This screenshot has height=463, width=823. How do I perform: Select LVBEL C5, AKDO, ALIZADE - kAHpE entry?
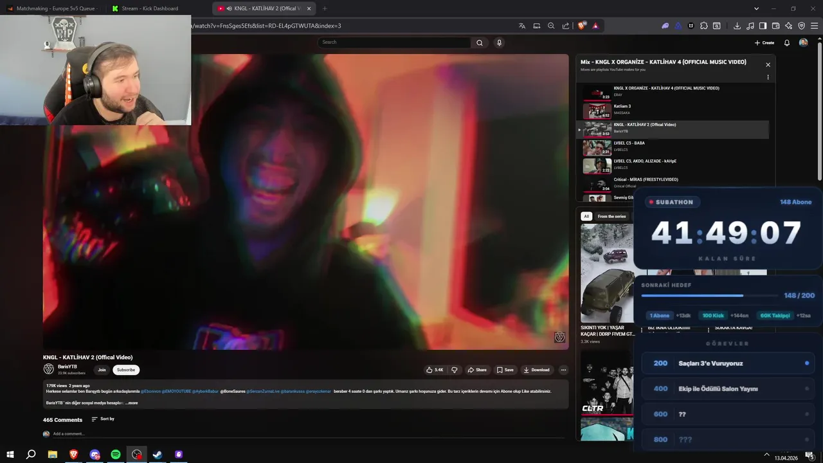[672, 166]
